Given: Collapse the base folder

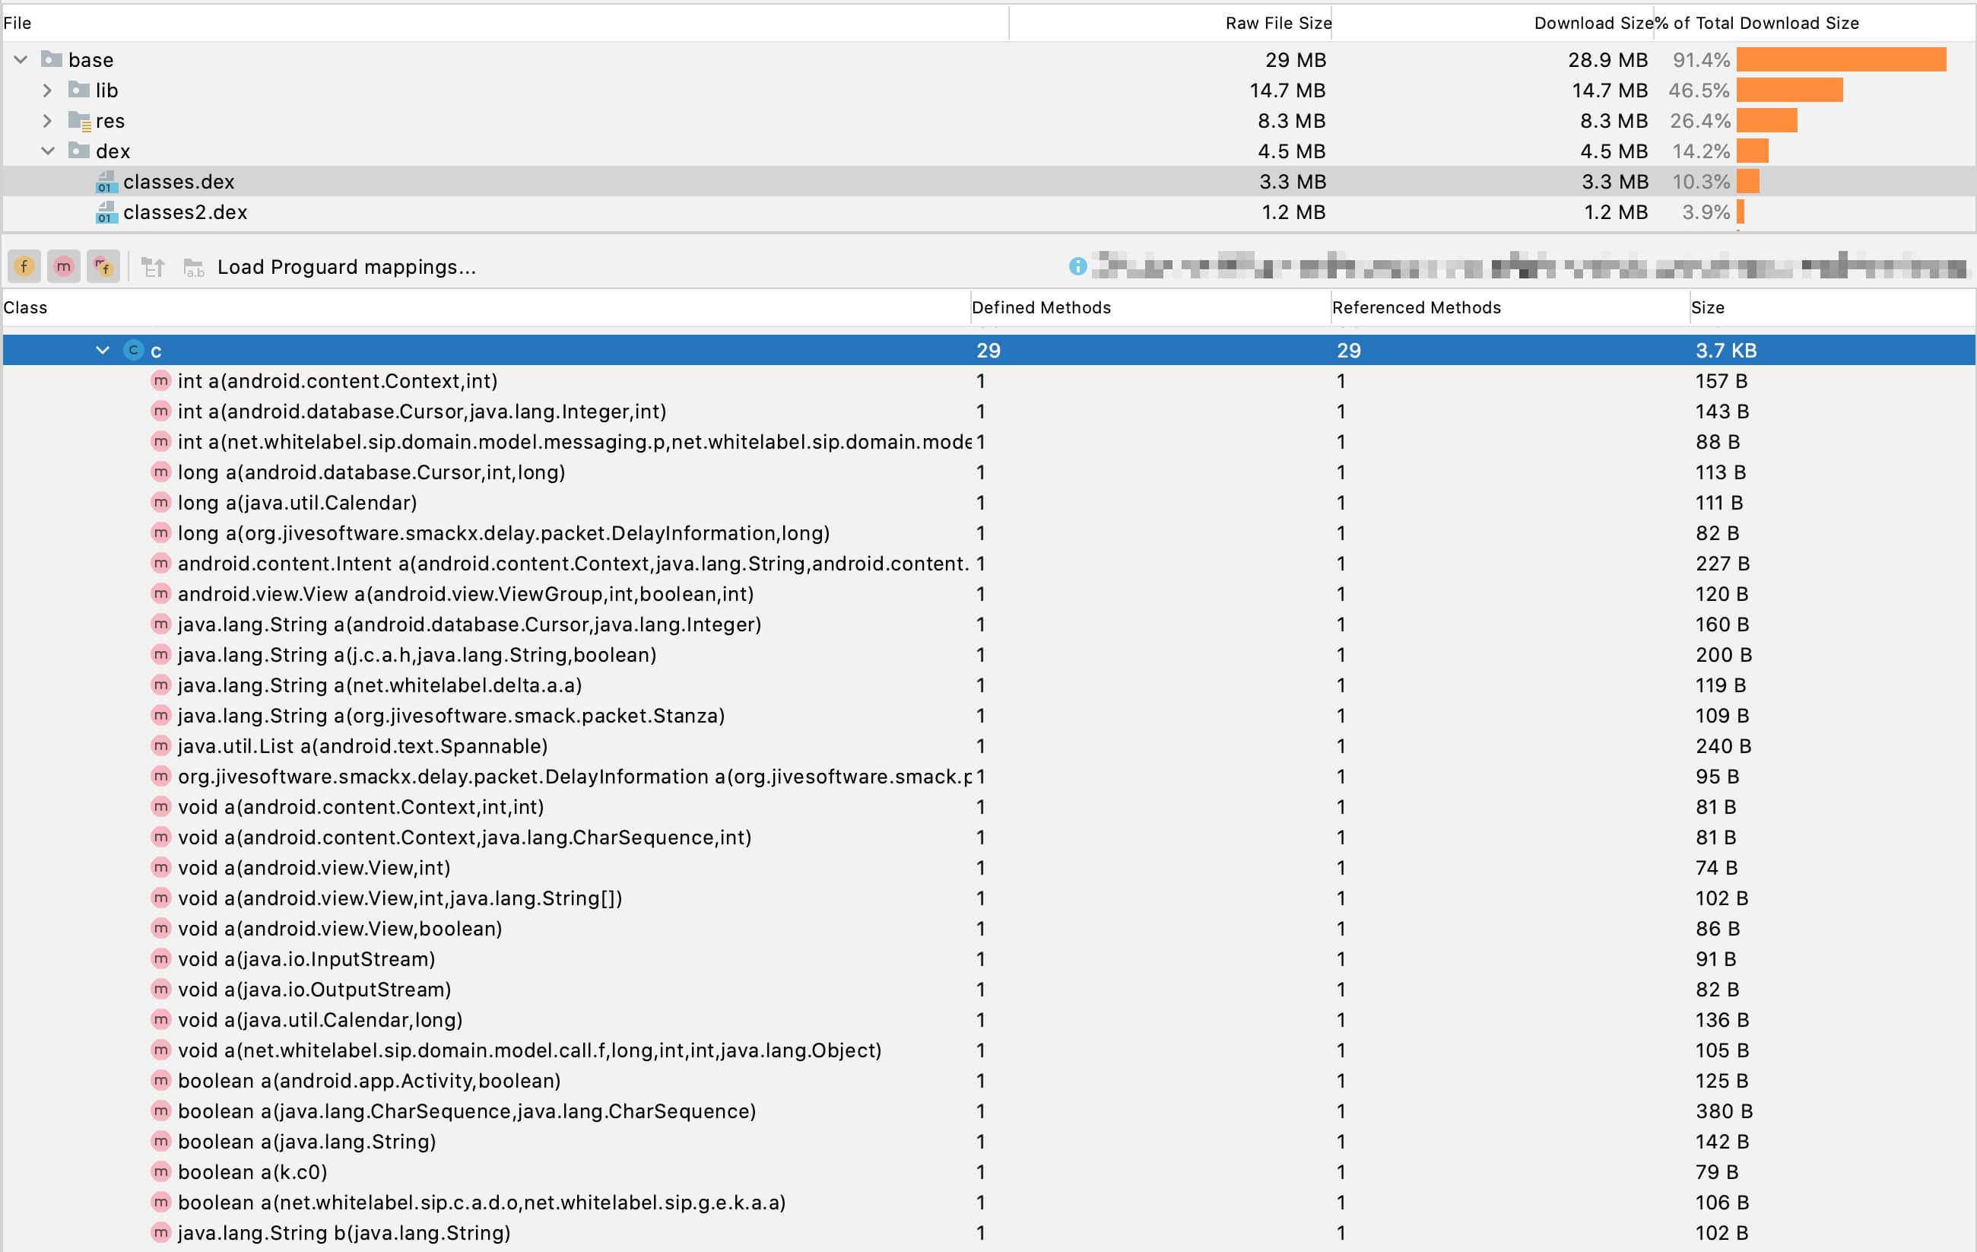Looking at the screenshot, I should 21,59.
